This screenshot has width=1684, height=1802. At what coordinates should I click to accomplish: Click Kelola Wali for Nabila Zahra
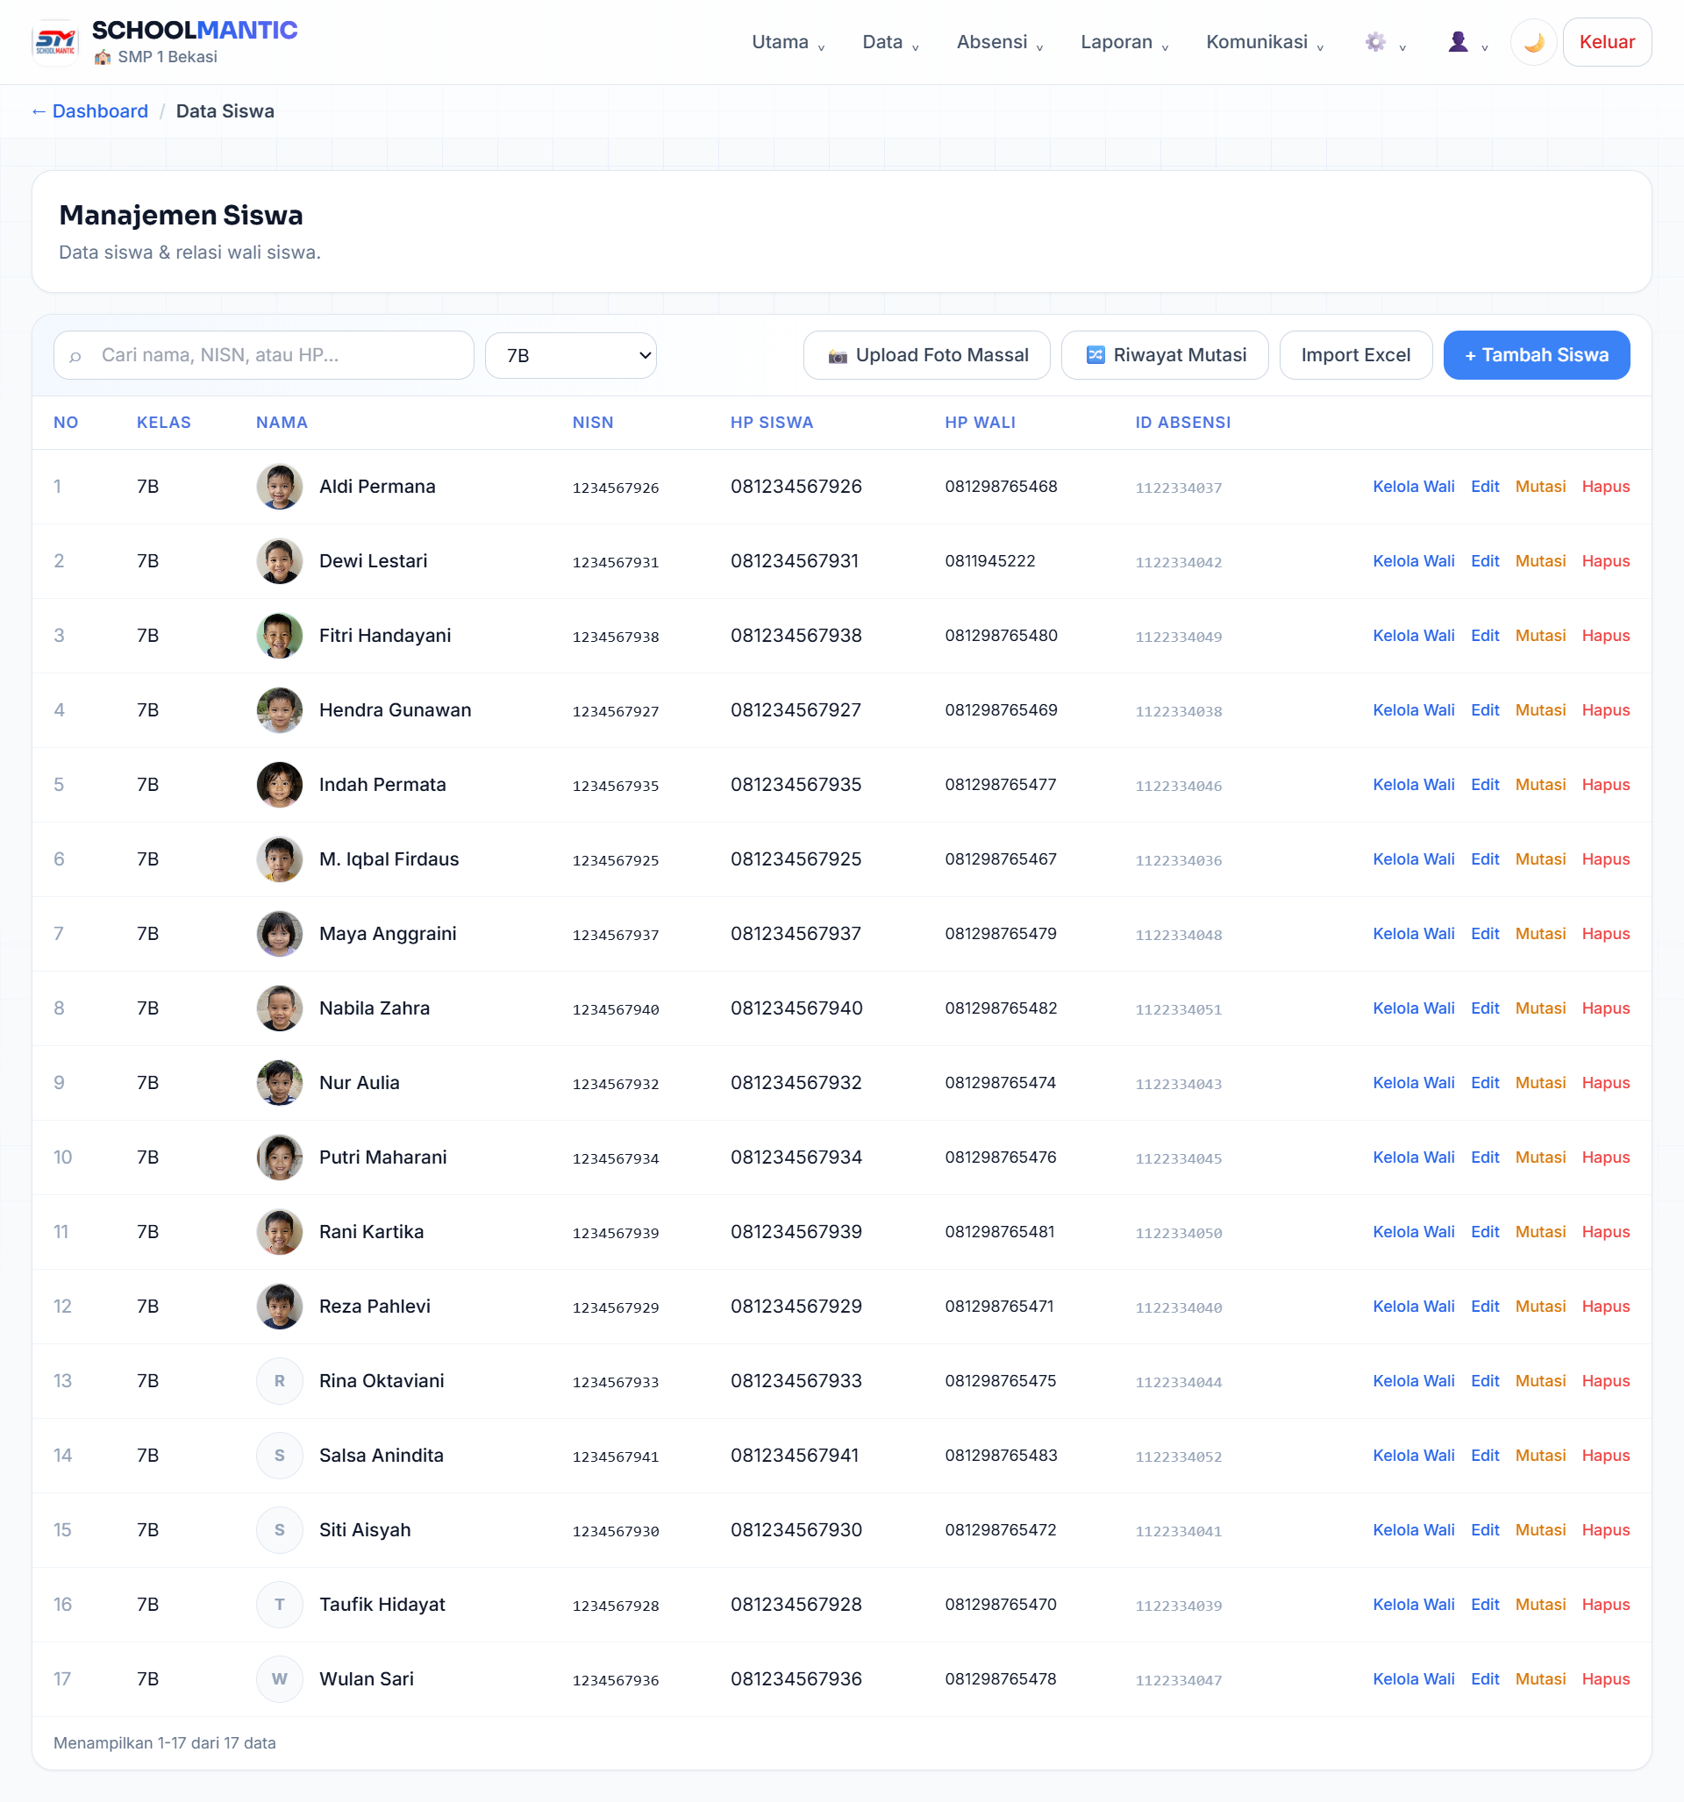click(1413, 1008)
